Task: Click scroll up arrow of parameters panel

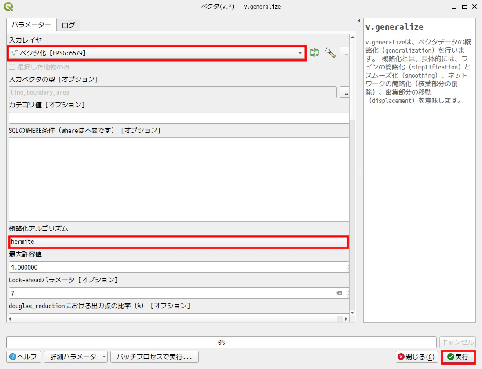Action: tap(352, 37)
